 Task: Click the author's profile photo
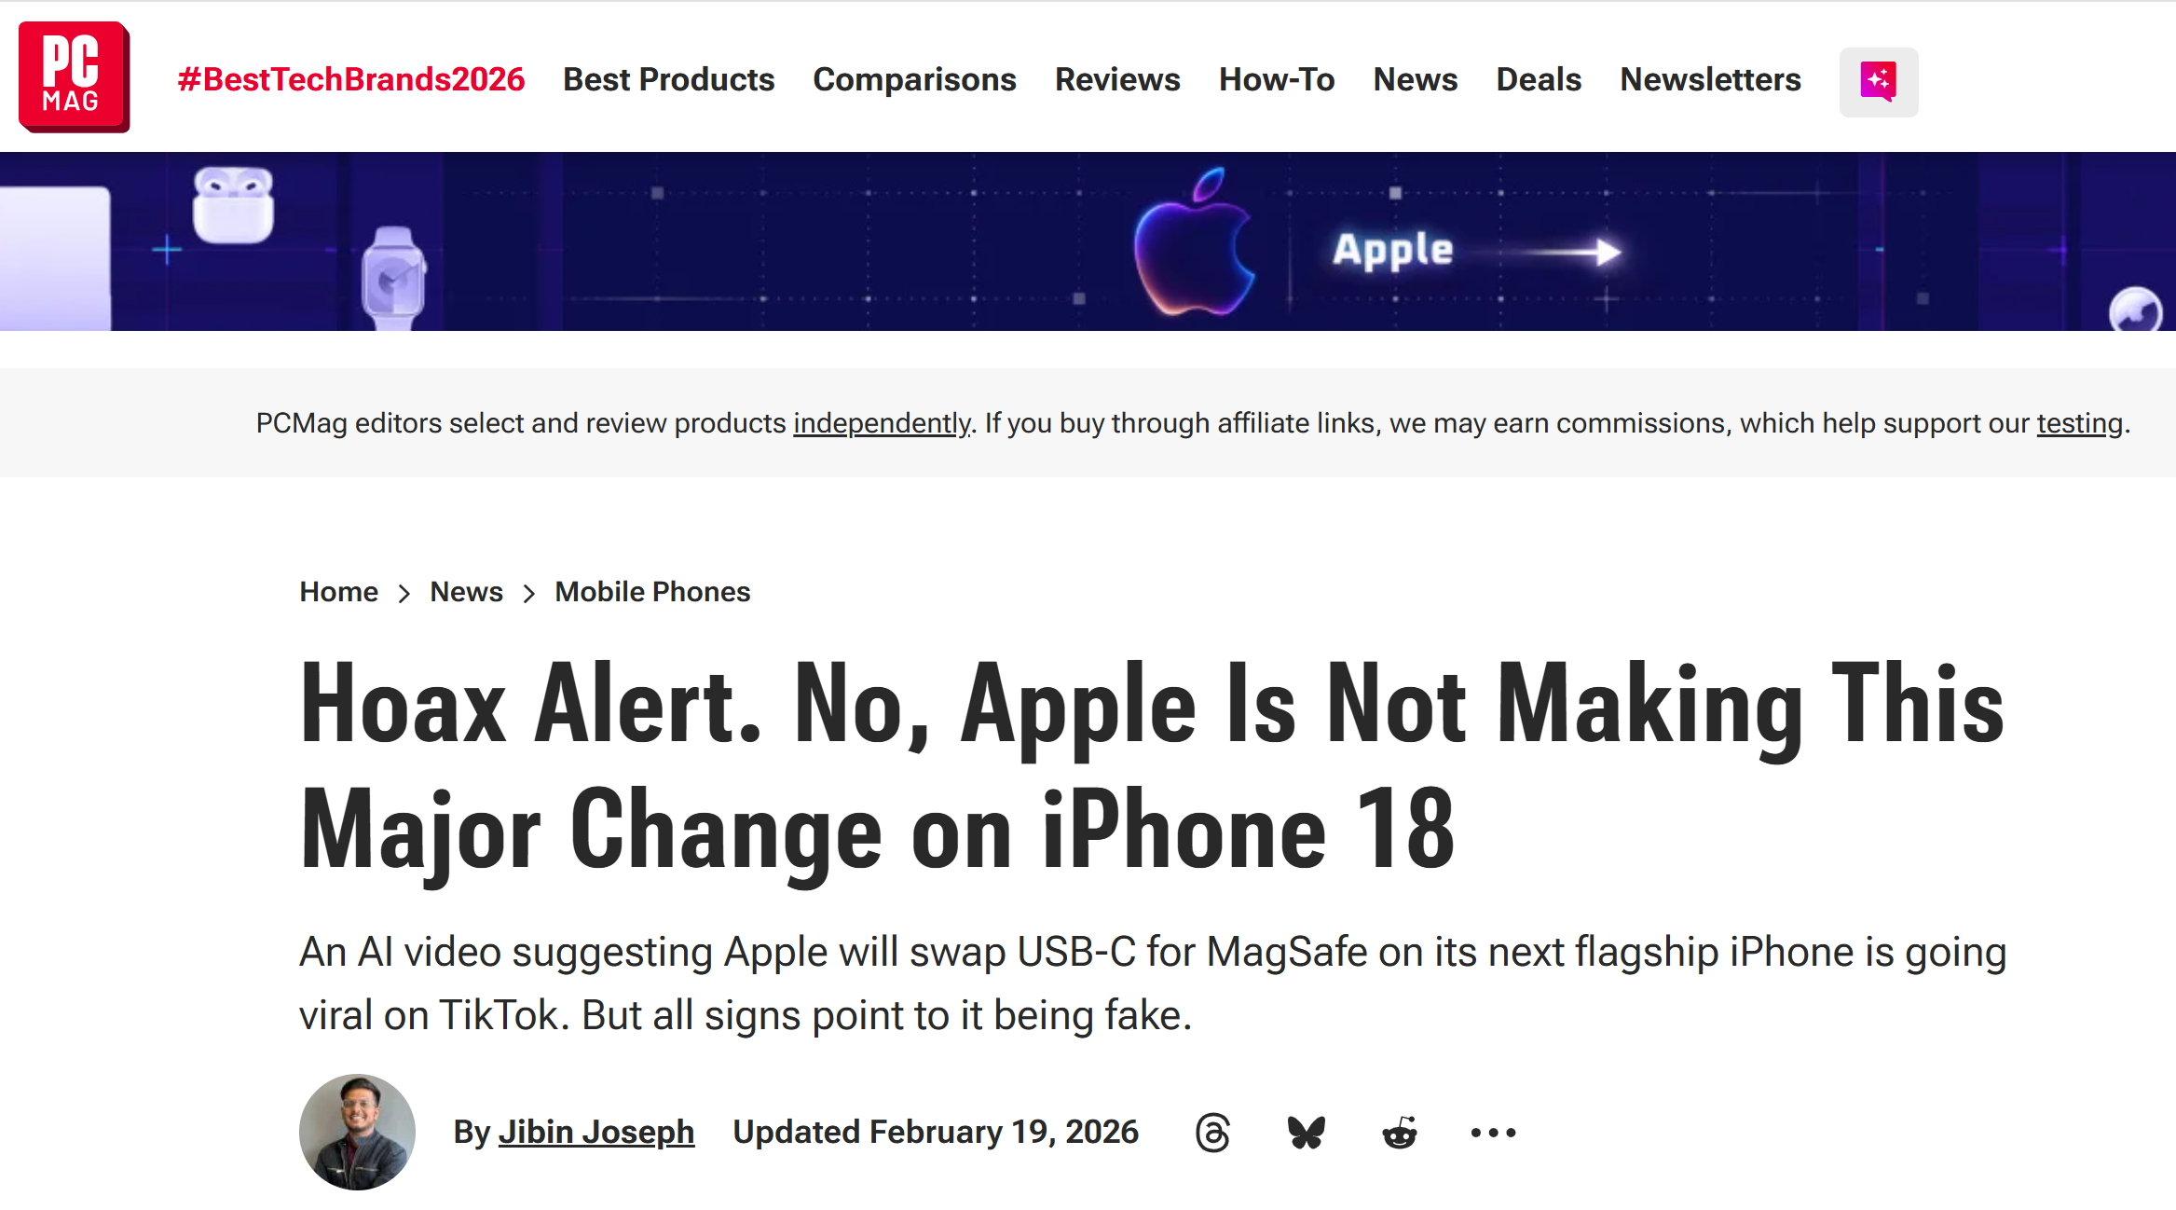(x=357, y=1132)
